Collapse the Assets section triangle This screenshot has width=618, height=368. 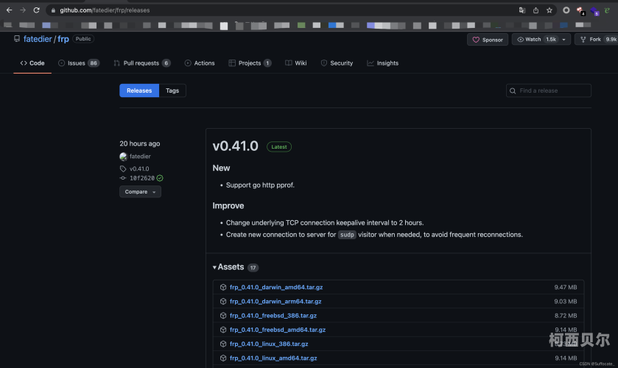[214, 267]
